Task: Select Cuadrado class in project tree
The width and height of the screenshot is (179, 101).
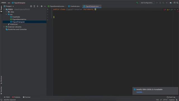Action: click(16, 17)
